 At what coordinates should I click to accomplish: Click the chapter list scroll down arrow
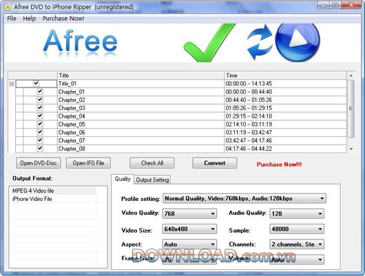click(351, 149)
